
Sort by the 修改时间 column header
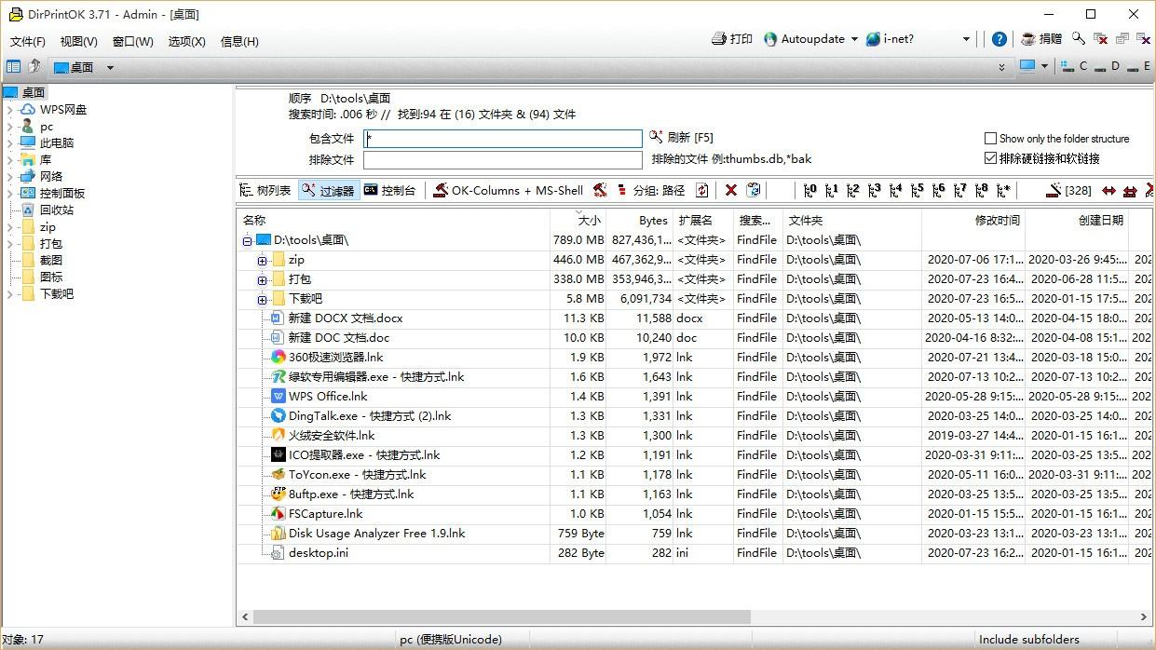coord(973,221)
